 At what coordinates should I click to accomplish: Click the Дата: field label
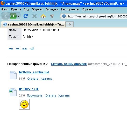(13, 30)
